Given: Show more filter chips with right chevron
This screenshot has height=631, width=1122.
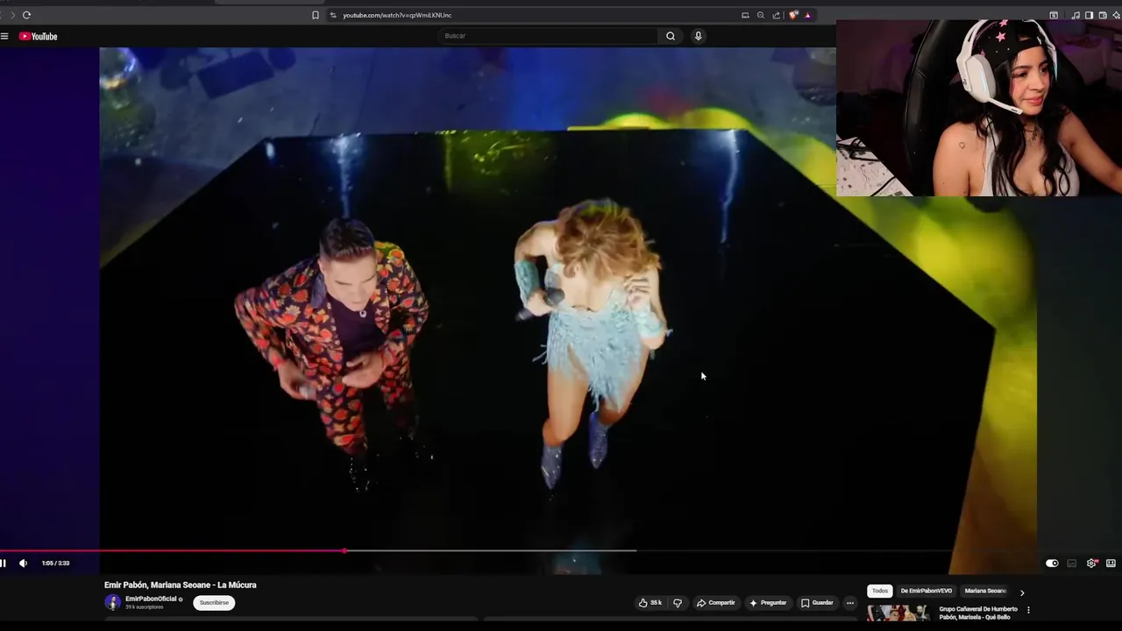Looking at the screenshot, I should point(1021,592).
